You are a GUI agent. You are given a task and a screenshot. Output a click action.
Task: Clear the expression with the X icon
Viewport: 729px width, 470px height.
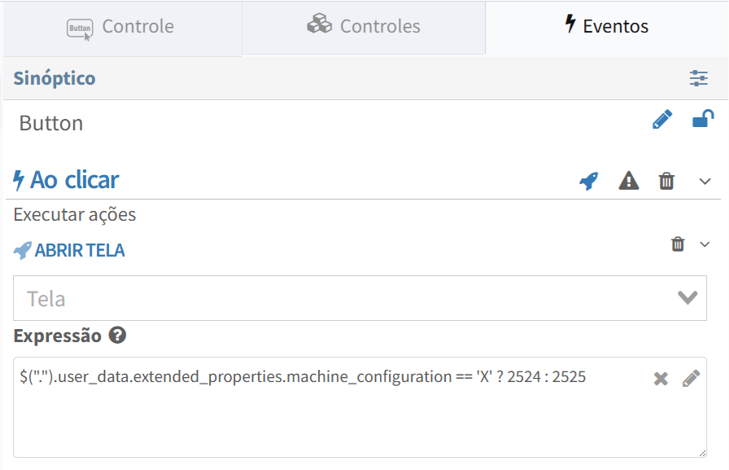point(661,379)
